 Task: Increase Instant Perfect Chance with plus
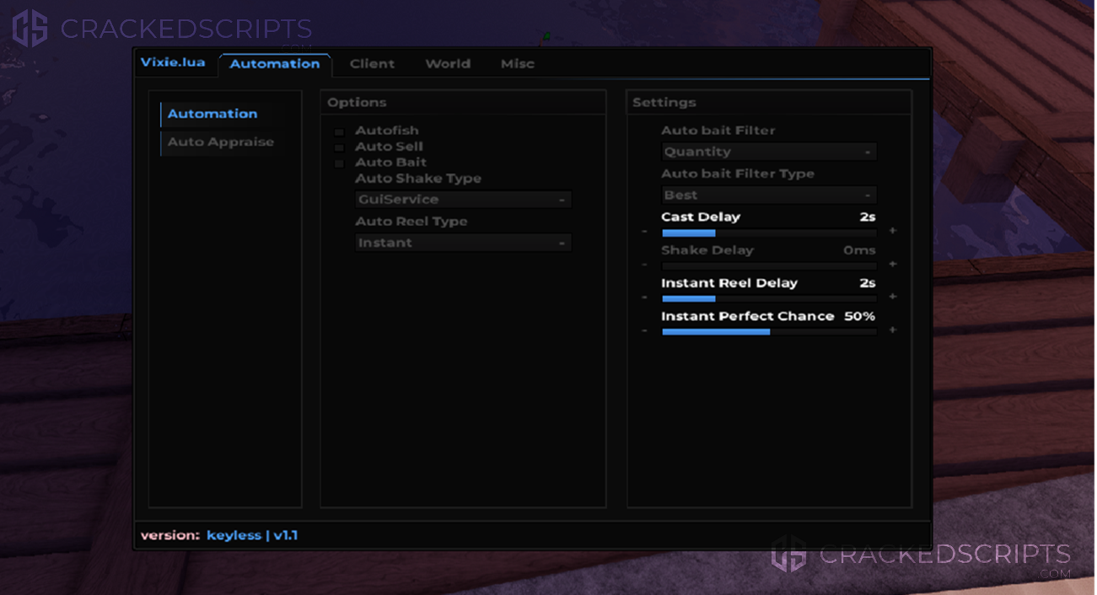(893, 330)
